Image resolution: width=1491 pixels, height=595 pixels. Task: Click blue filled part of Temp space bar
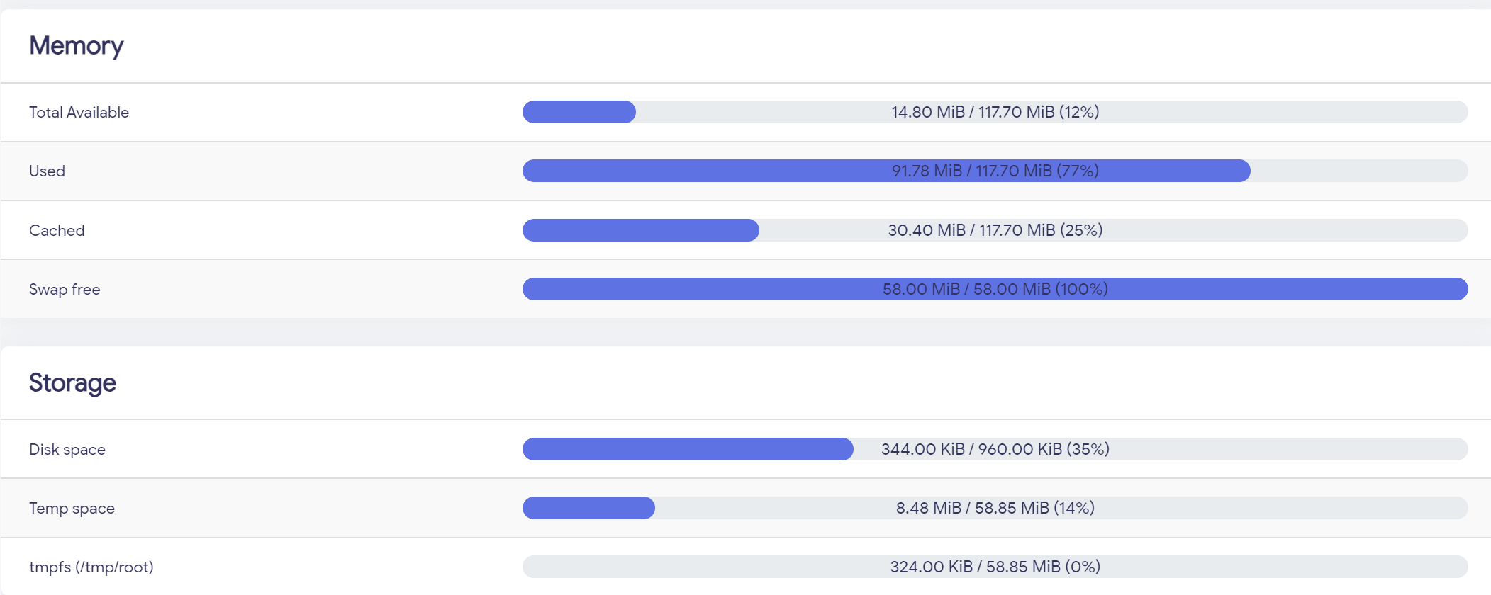pos(588,508)
